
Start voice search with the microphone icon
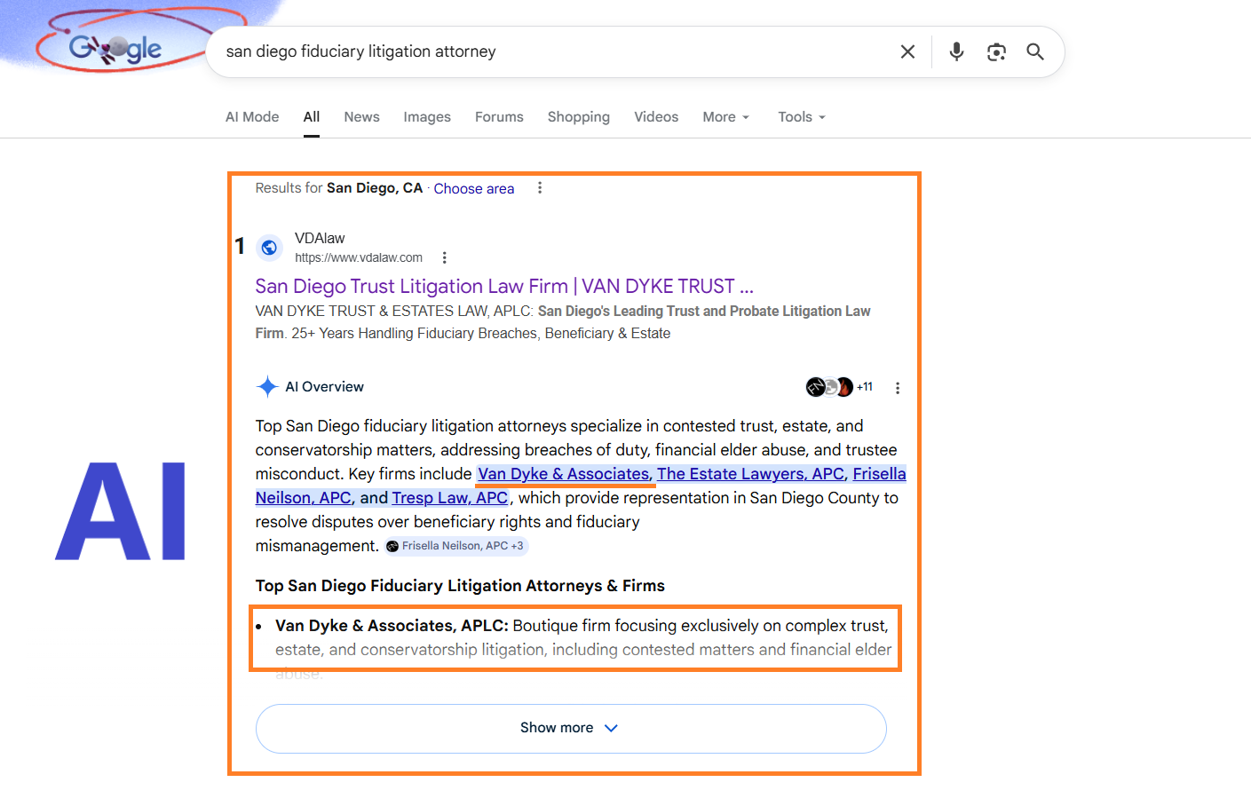coord(956,51)
